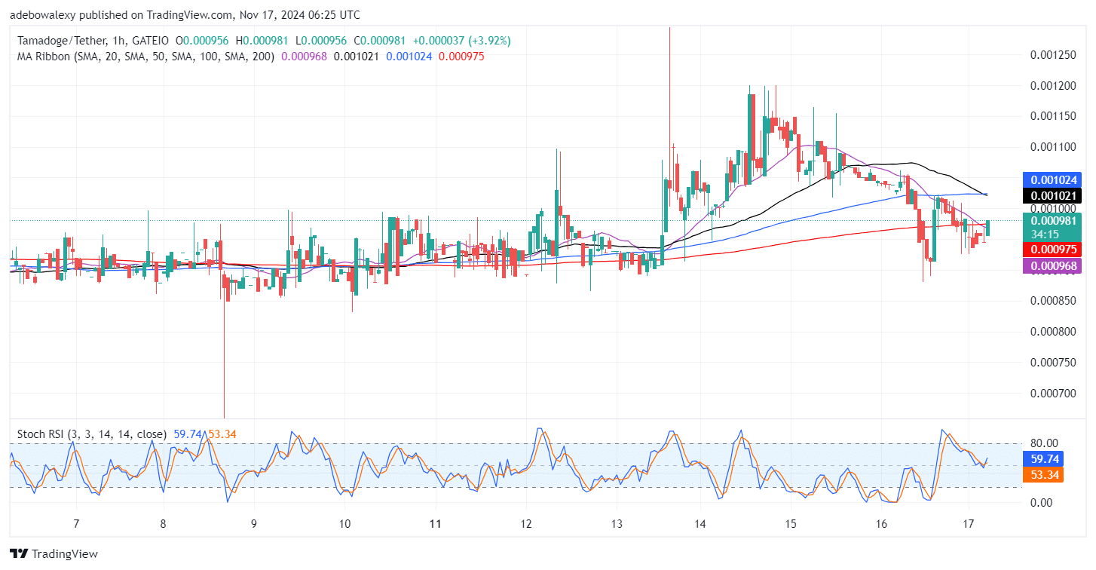This screenshot has width=1096, height=570.
Task: Click date 13 on the time axis
Action: (617, 523)
